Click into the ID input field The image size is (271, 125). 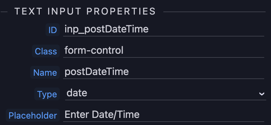click(163, 29)
